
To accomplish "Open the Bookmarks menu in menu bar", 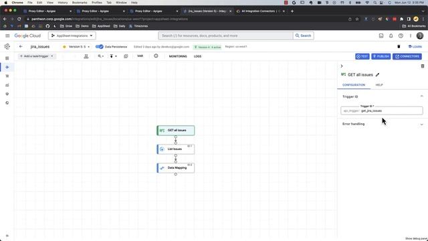I will click(x=80, y=3).
